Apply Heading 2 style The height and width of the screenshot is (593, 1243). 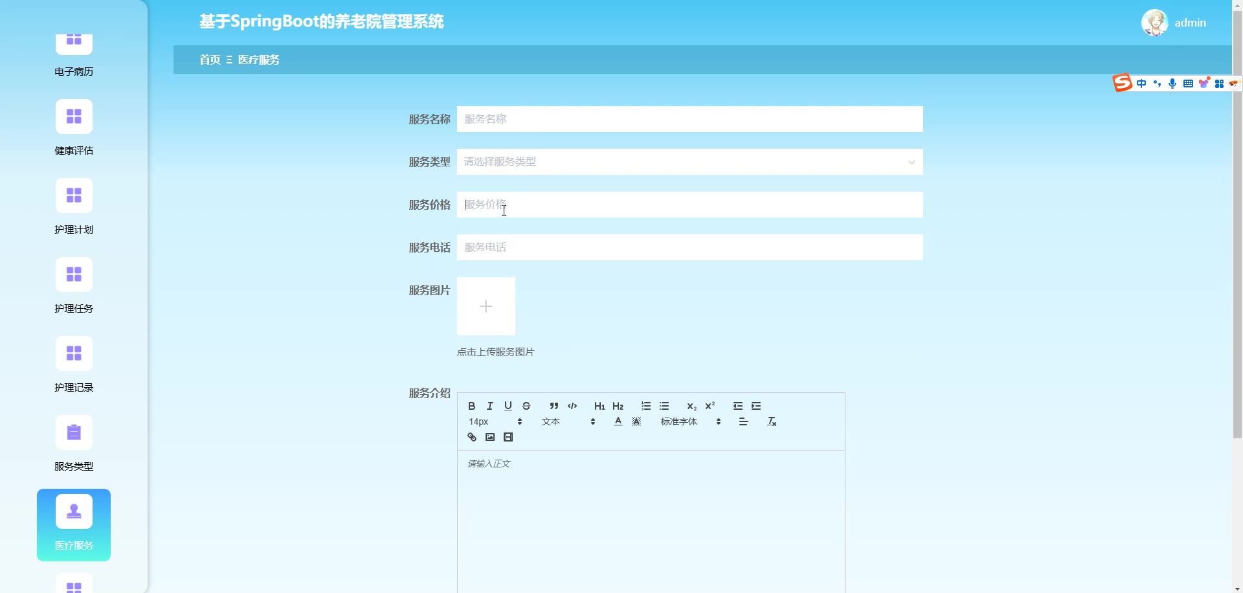click(618, 406)
